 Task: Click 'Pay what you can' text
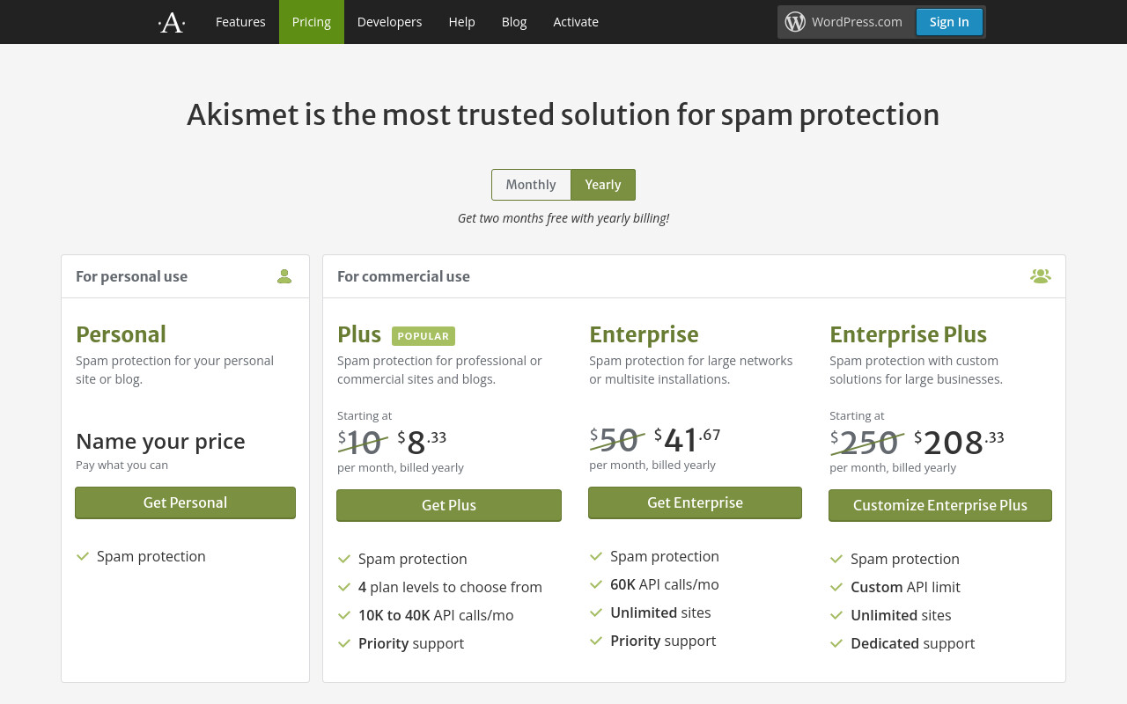click(x=122, y=465)
